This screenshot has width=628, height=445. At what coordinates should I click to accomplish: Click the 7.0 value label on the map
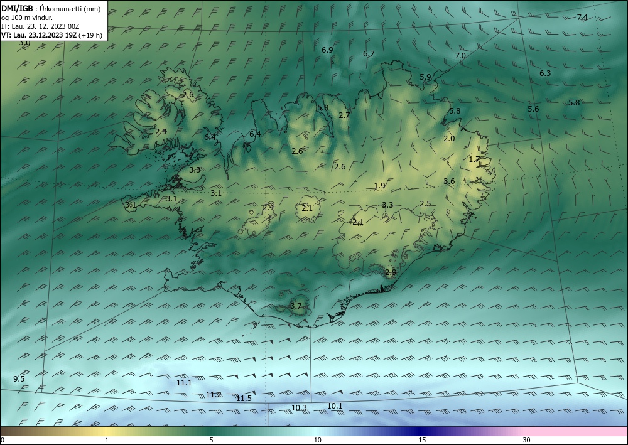pos(460,56)
